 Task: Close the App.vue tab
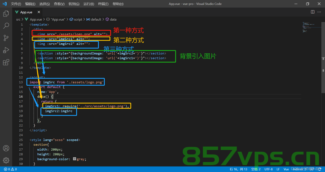tap(39, 12)
